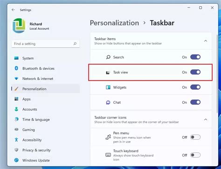Open Gaming settings

pos(45,129)
